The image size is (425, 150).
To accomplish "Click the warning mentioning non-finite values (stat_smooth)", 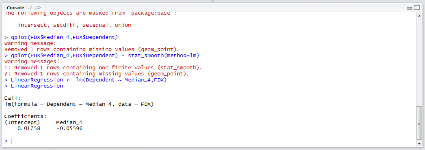I will click(x=103, y=68).
